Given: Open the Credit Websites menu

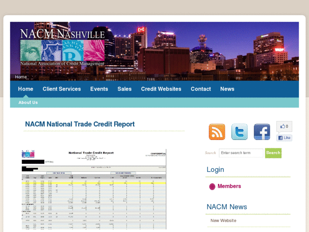Looking at the screenshot, I should 161,89.
